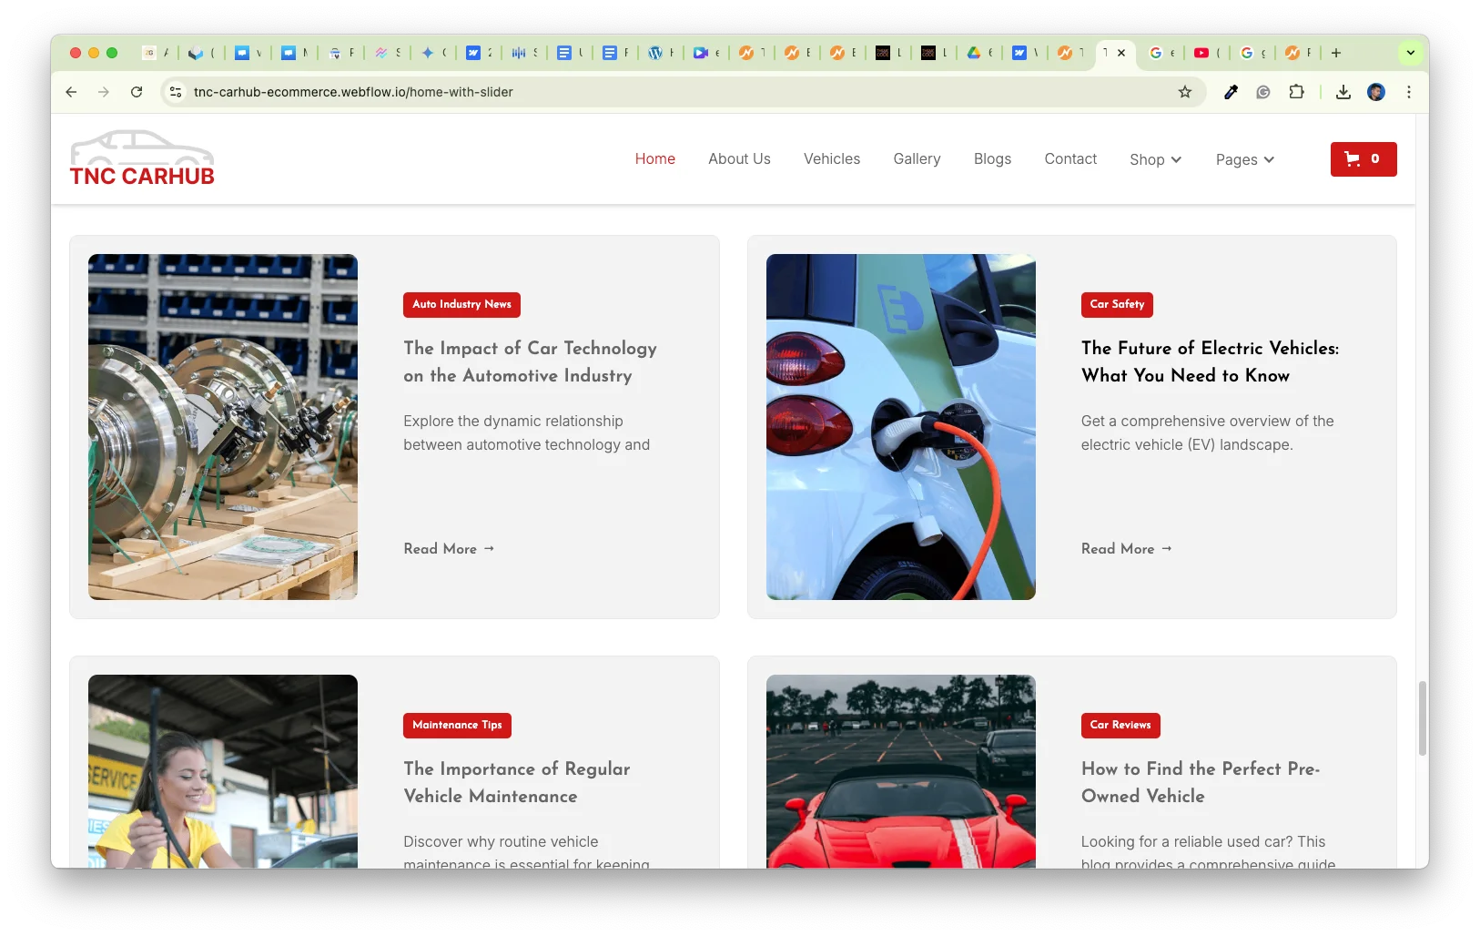The width and height of the screenshot is (1480, 936).
Task: Click the eyedropper extension icon
Action: pyautogui.click(x=1231, y=92)
